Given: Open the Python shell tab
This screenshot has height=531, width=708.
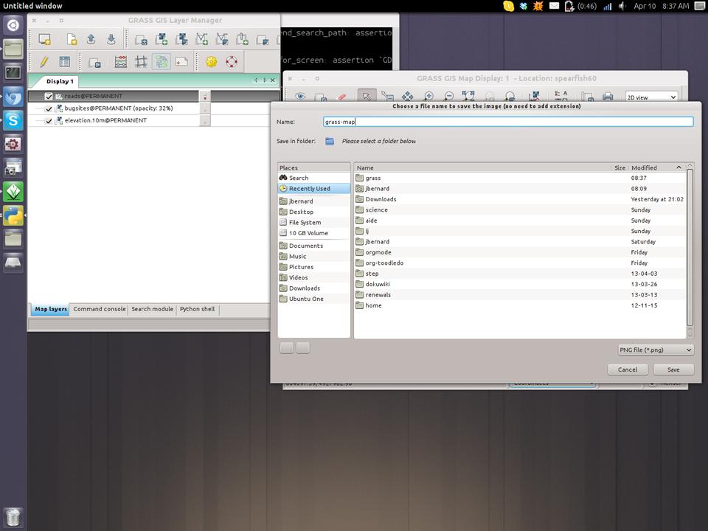Looking at the screenshot, I should click(x=197, y=310).
